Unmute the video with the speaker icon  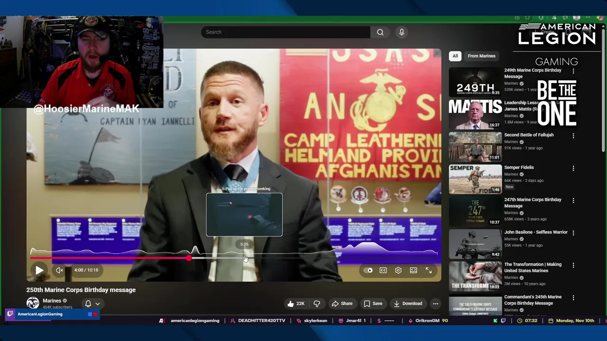59,270
